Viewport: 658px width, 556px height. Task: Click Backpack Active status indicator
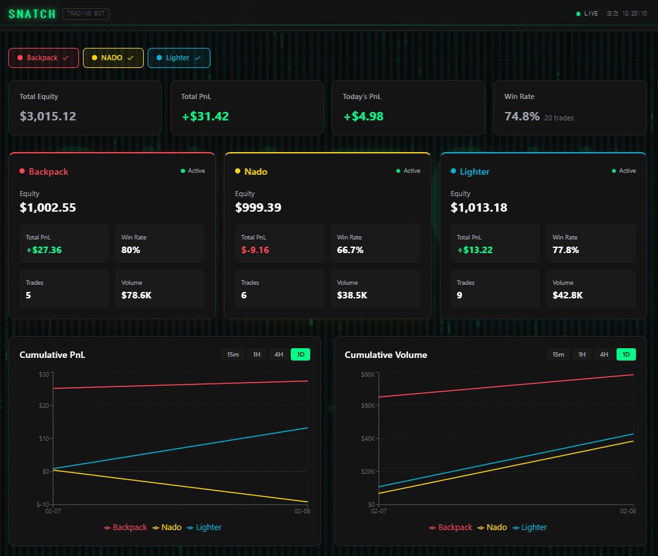[192, 171]
